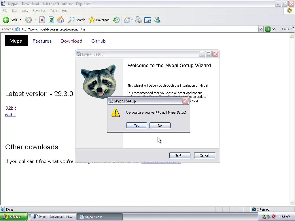The height and width of the screenshot is (221, 295).
Task: Click the History icon
Action: click(116, 20)
